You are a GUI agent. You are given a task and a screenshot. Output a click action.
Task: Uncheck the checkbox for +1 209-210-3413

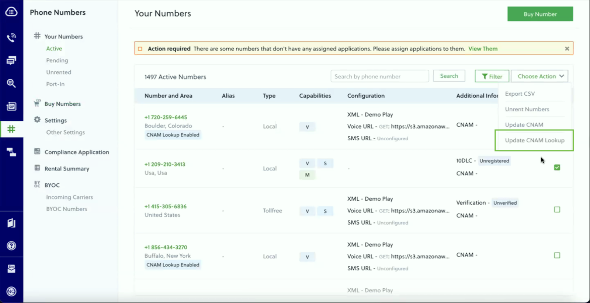[x=557, y=168]
